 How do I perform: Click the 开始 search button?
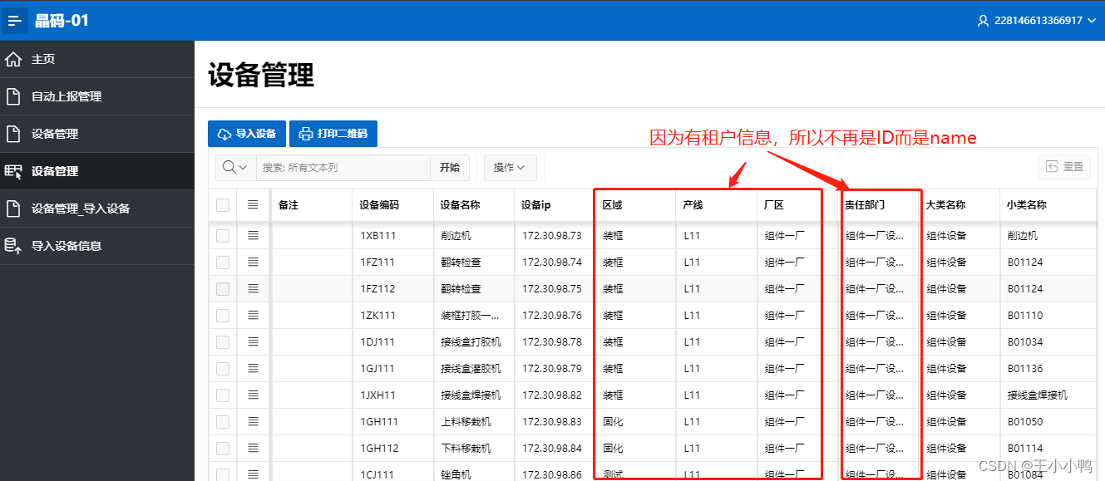pos(450,167)
